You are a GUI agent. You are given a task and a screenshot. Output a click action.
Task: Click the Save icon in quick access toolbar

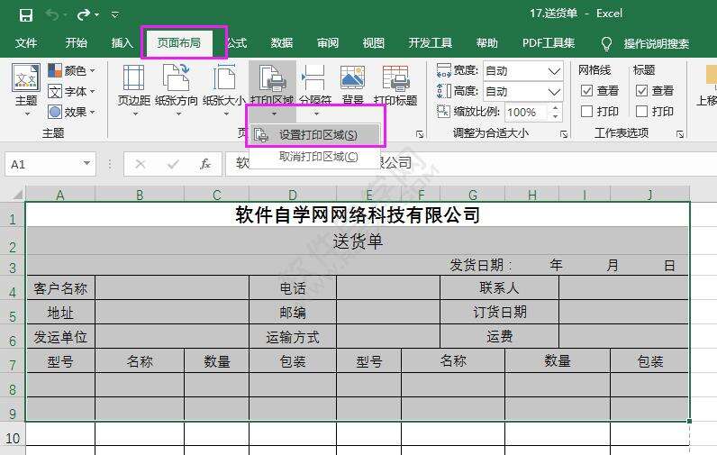click(x=26, y=15)
